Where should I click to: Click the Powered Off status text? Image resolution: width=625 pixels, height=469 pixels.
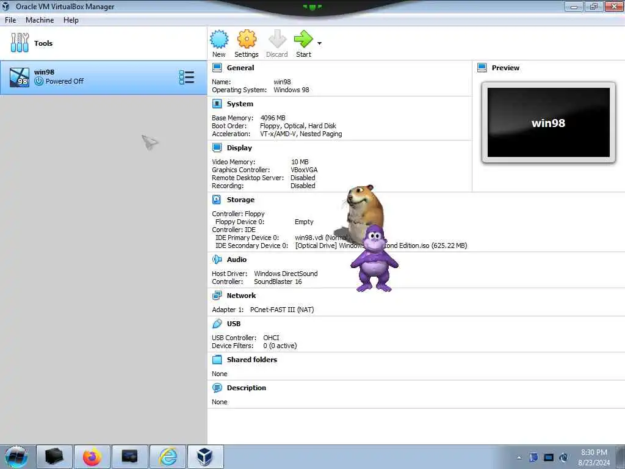tap(65, 81)
